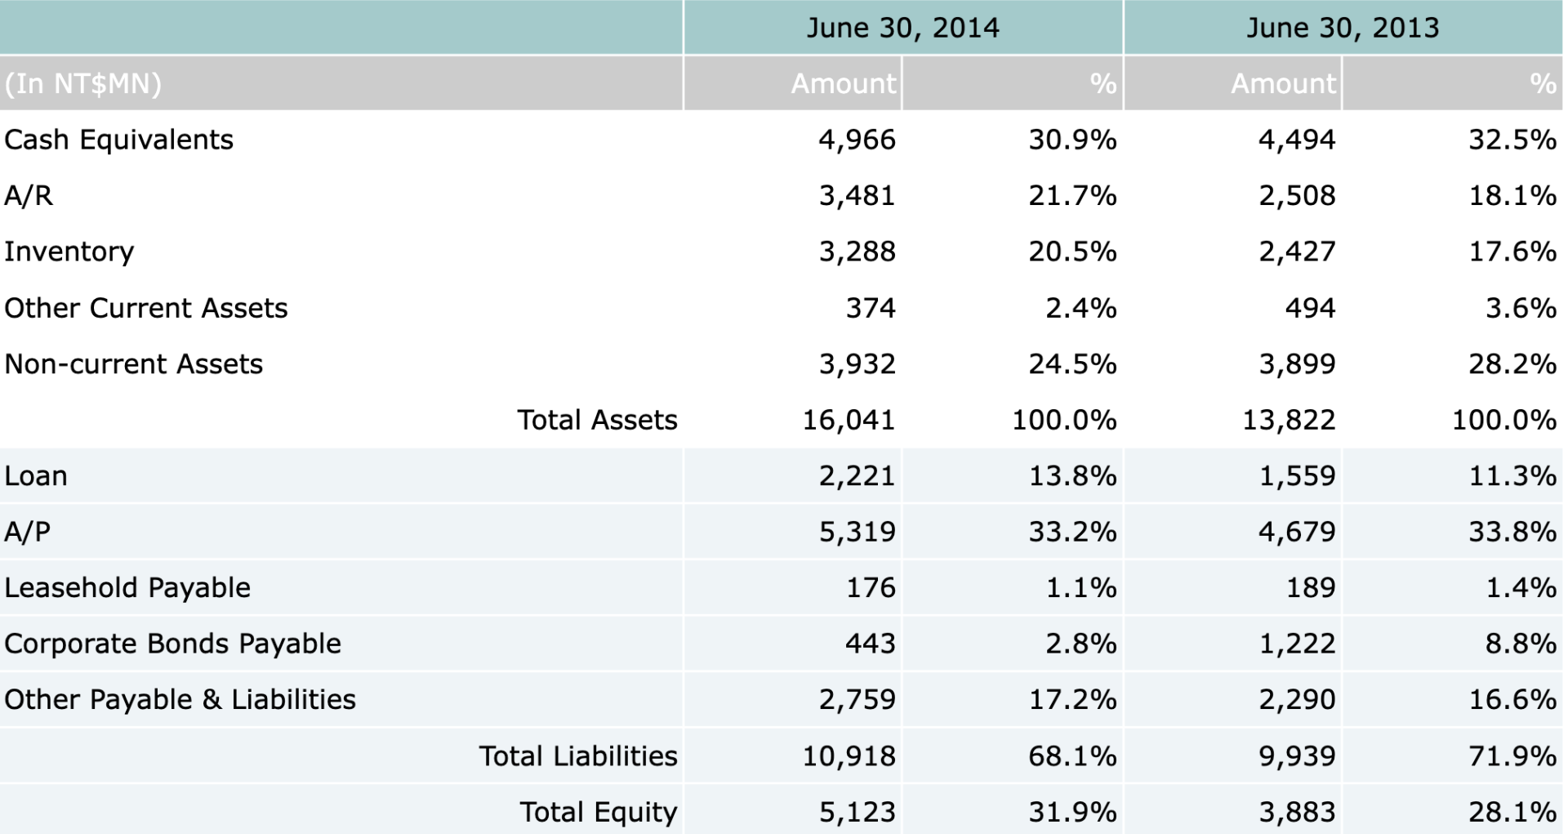Select the A/R row label
The height and width of the screenshot is (834, 1568).
pyautogui.click(x=29, y=196)
